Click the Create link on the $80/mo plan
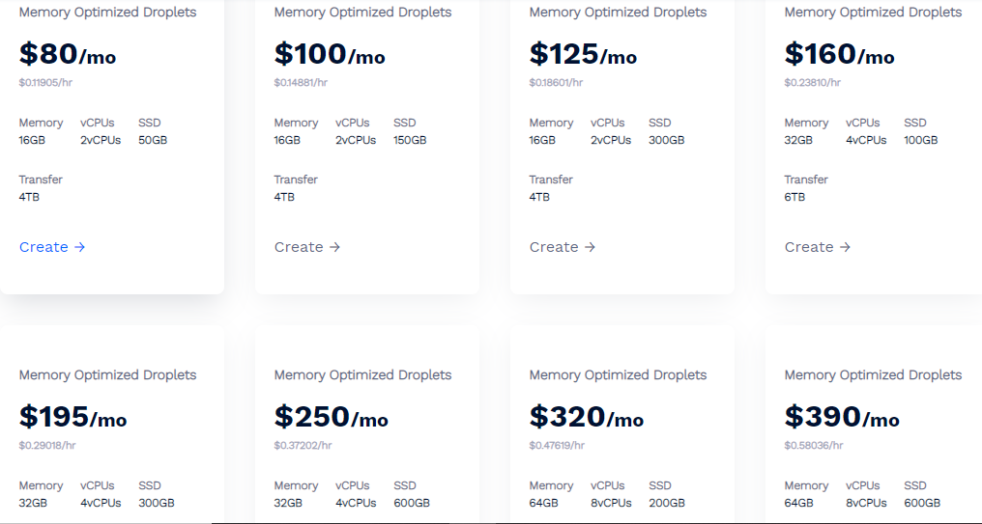 point(52,247)
